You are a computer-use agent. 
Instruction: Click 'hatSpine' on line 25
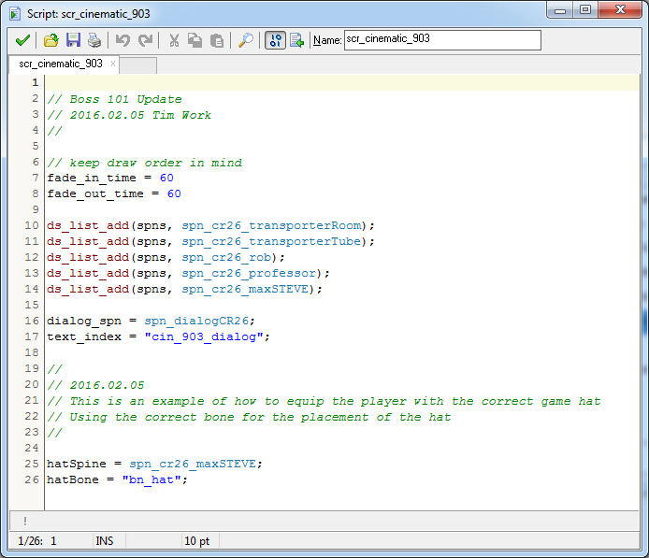click(76, 465)
